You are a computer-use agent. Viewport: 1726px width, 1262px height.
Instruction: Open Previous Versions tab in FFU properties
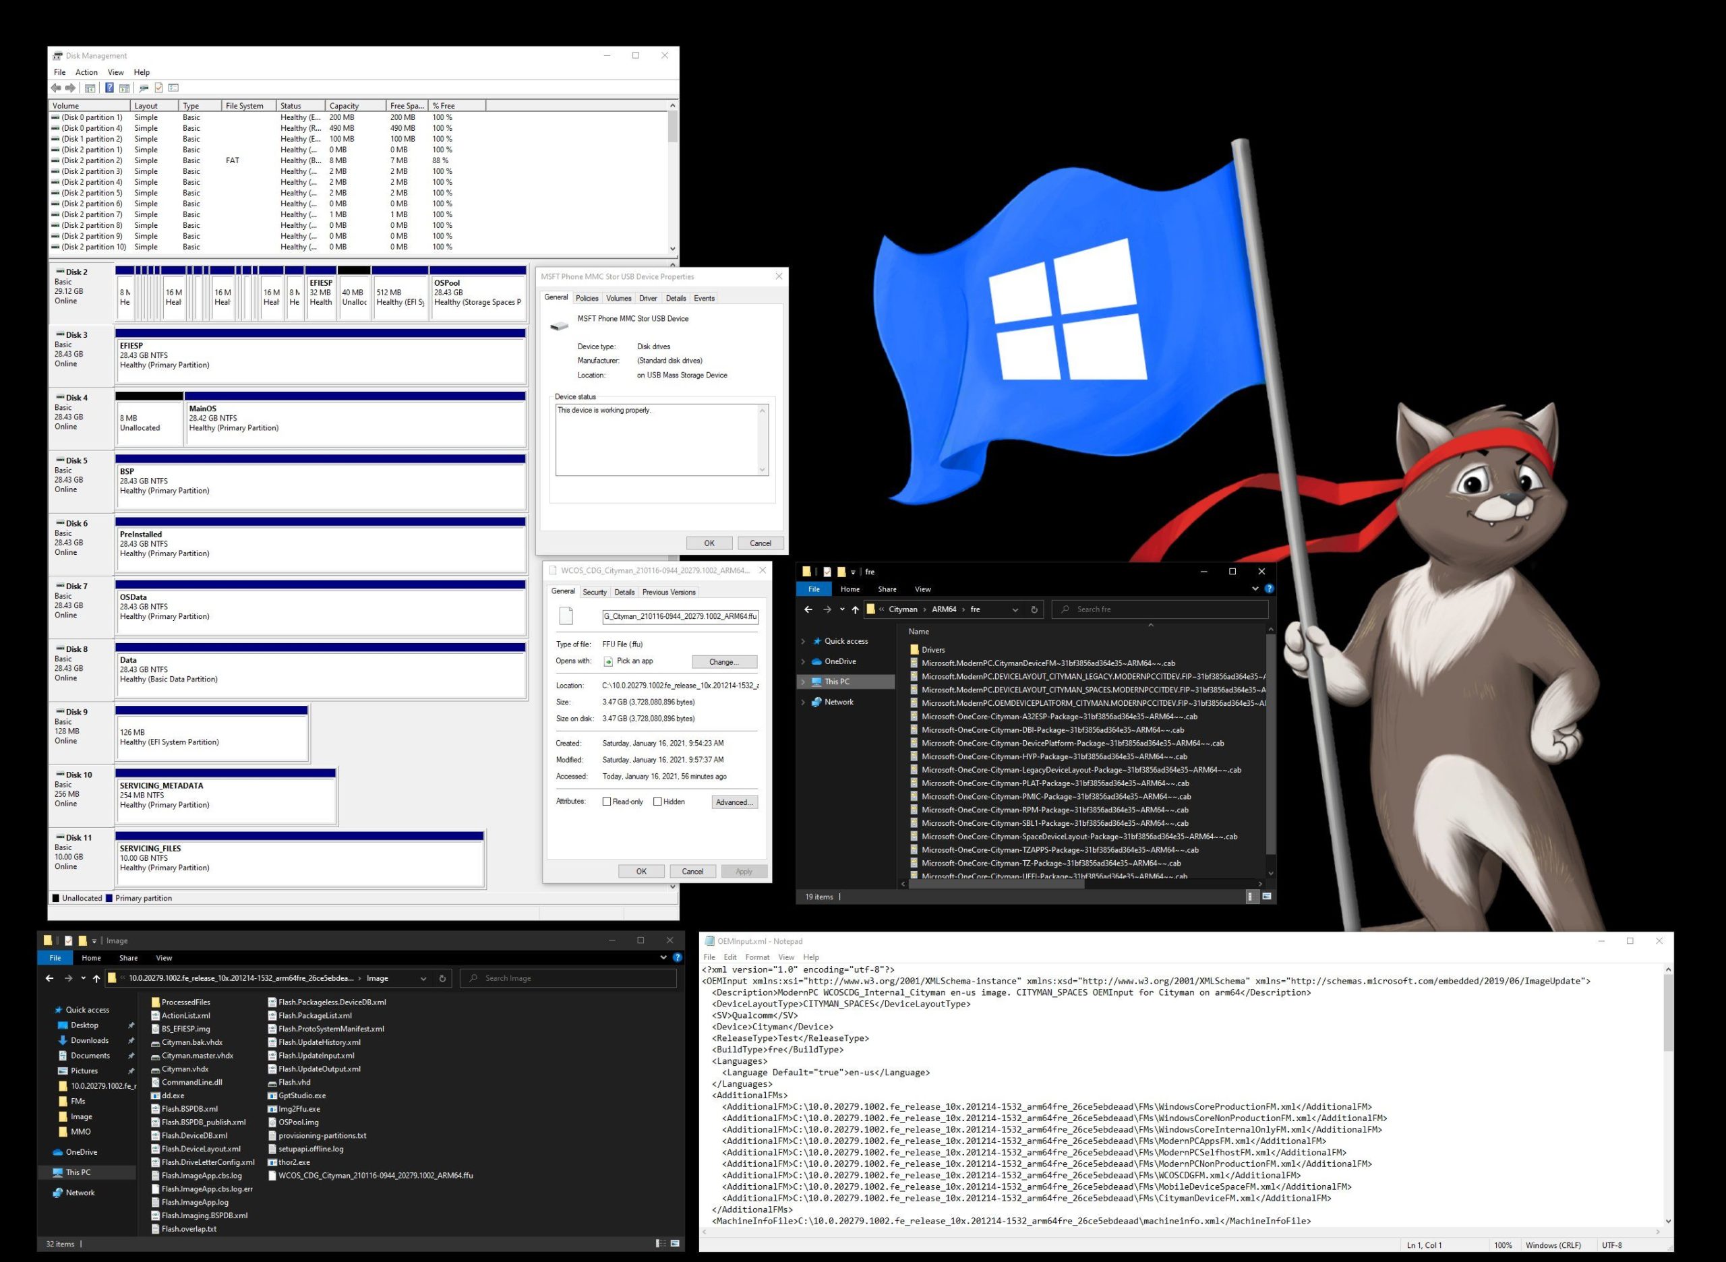pyautogui.click(x=669, y=592)
